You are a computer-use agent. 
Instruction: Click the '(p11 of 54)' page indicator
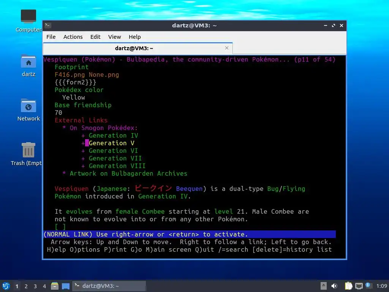(315, 60)
